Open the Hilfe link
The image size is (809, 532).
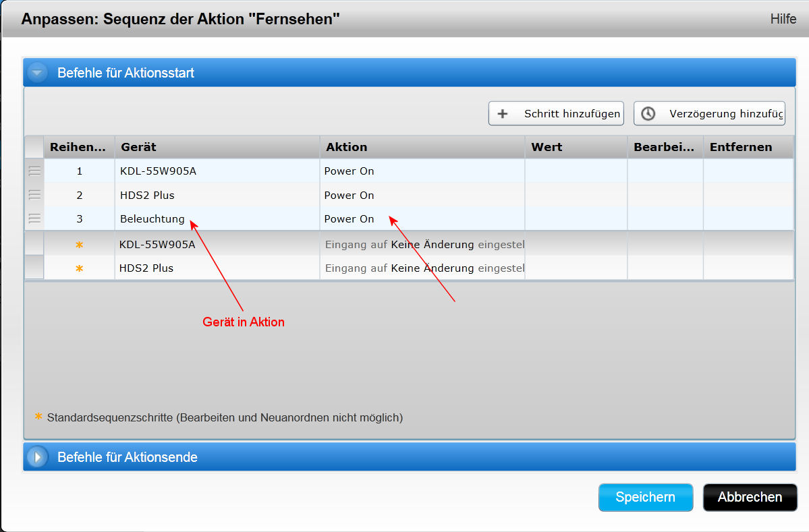[783, 19]
